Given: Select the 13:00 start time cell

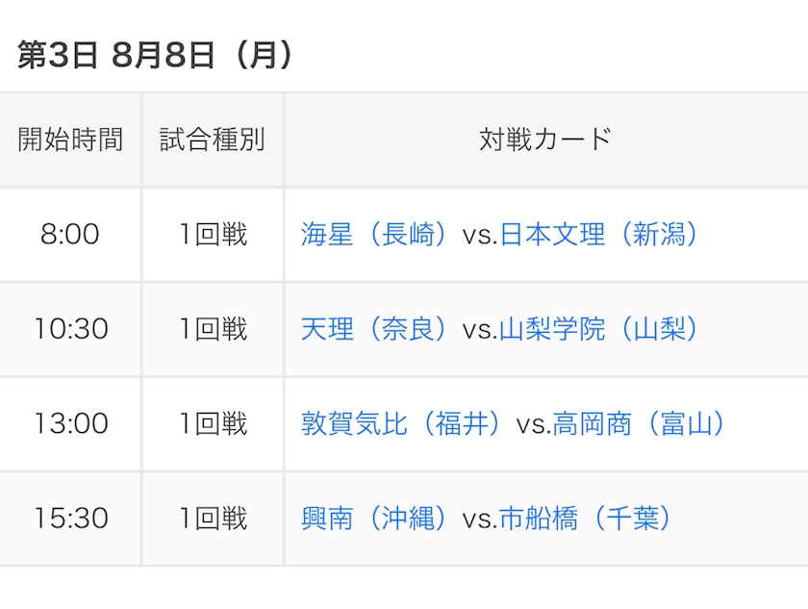Looking at the screenshot, I should [70, 424].
